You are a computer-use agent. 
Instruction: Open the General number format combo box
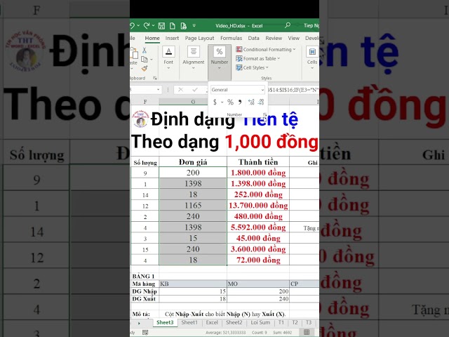point(237,90)
